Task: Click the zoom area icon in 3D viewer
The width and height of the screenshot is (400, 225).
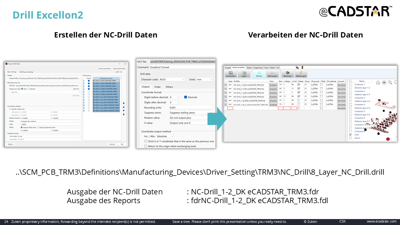Action: 390,82
